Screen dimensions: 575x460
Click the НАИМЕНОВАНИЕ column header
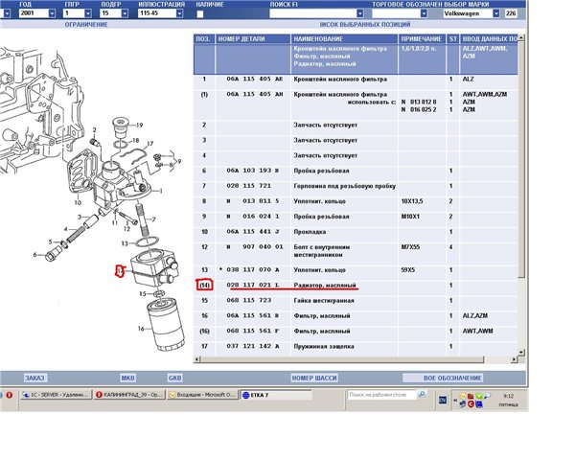tap(344, 39)
